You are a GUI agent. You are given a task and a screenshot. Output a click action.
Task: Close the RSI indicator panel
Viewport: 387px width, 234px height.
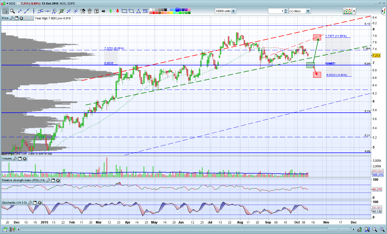(x=58, y=180)
